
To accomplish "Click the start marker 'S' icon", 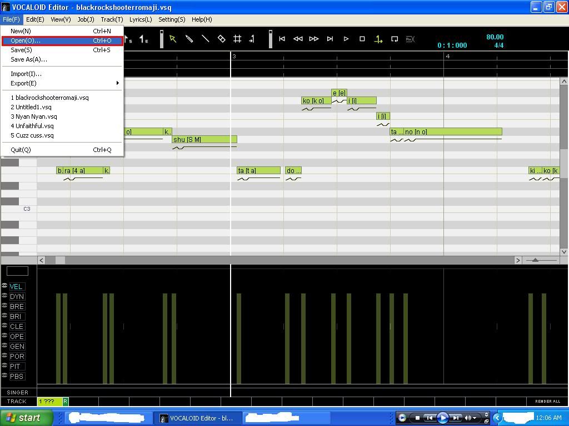I will (x=128, y=39).
